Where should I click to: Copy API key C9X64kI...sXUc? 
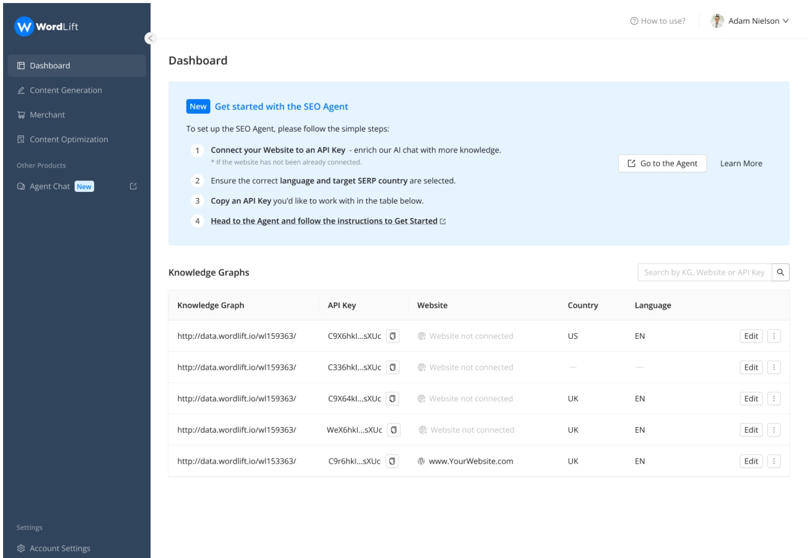[392, 399]
